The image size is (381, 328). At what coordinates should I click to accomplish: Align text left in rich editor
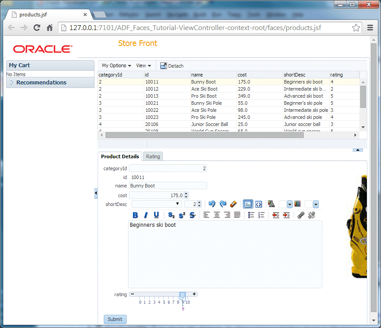coord(206,215)
